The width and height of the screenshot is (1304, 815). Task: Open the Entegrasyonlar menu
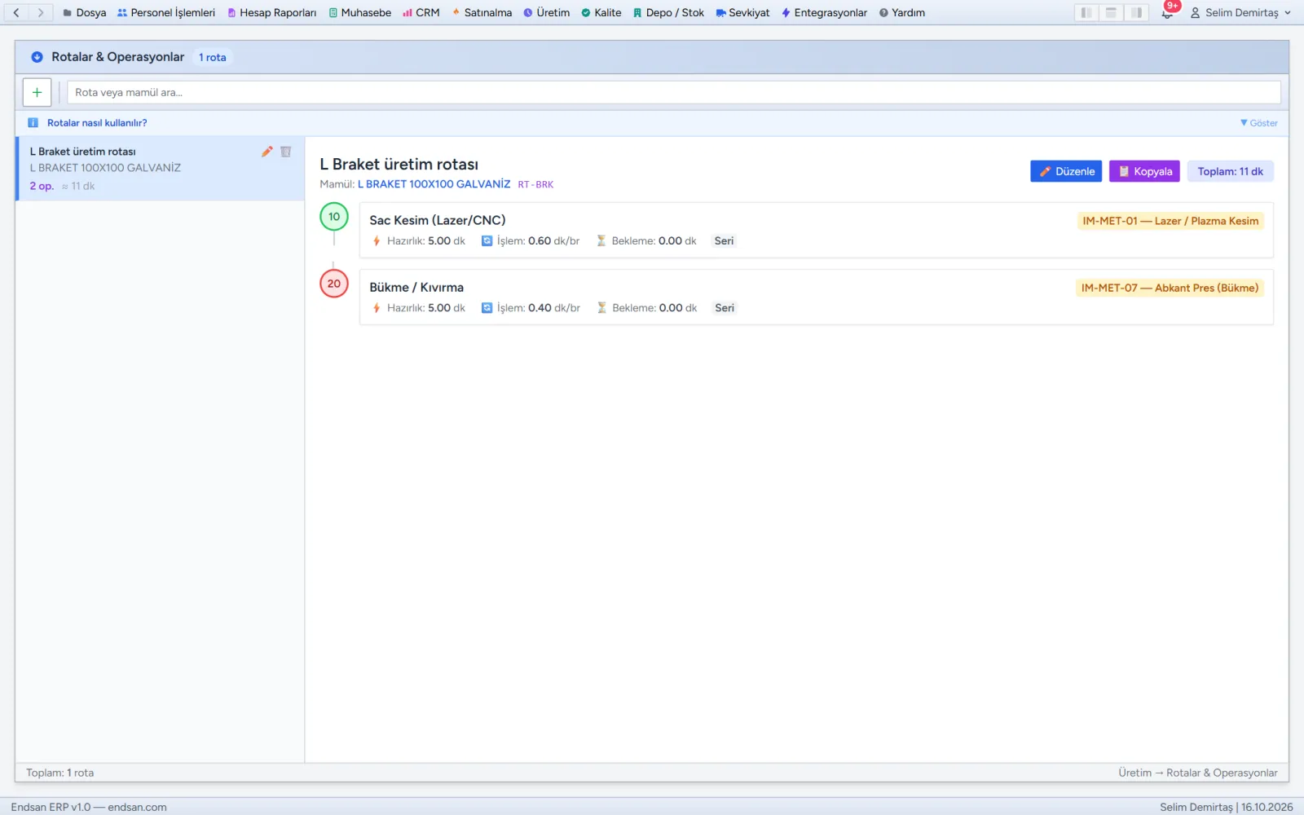pyautogui.click(x=824, y=12)
